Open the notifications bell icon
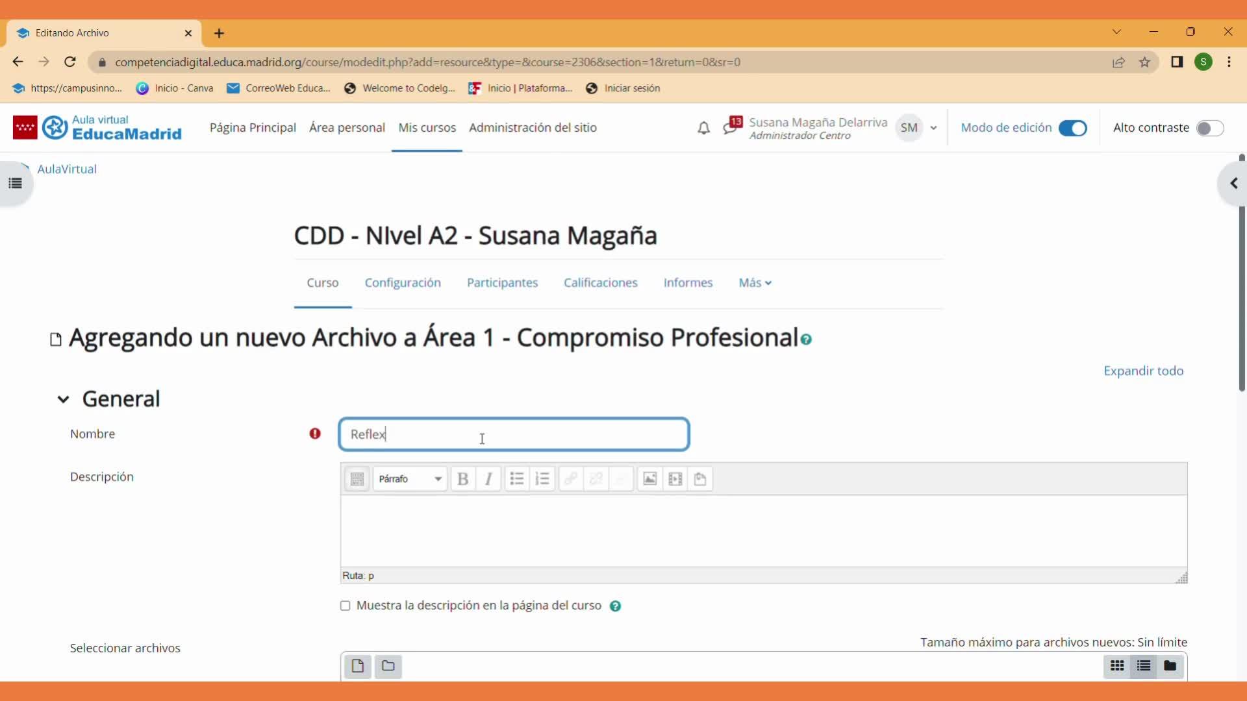The image size is (1247, 701). 703,128
